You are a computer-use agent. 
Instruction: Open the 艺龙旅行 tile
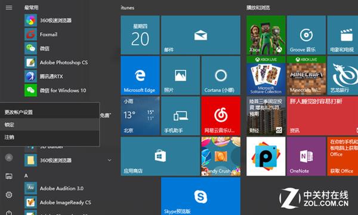[x=342, y=75]
